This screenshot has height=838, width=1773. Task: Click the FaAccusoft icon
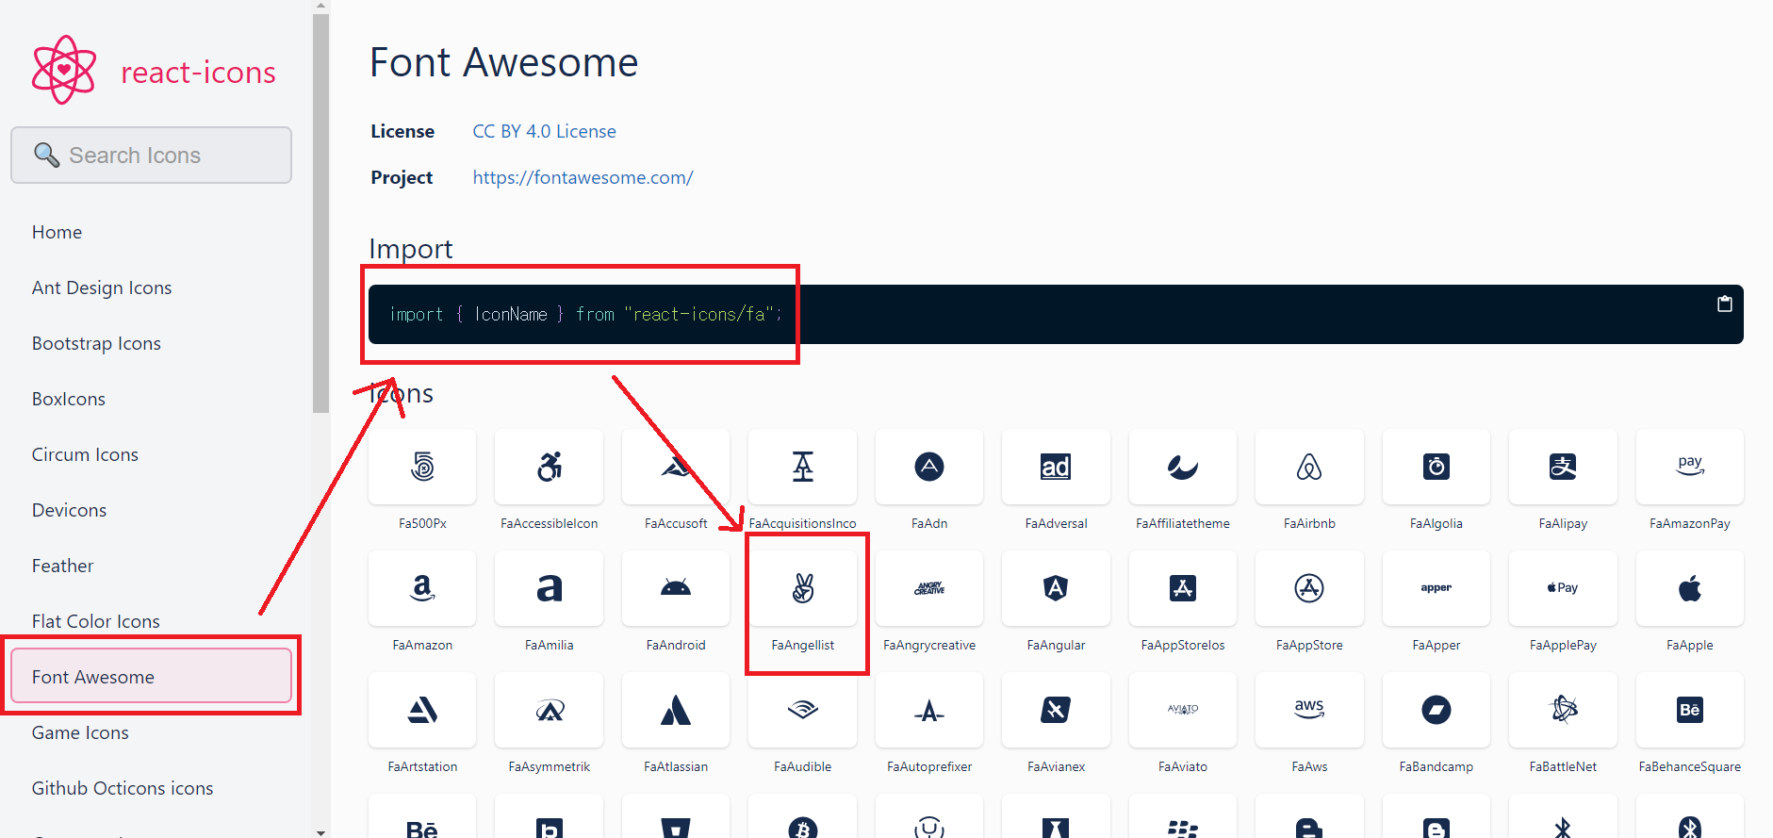(x=676, y=467)
